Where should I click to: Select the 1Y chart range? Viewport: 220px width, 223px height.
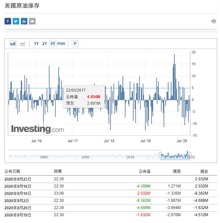[x=36, y=43]
